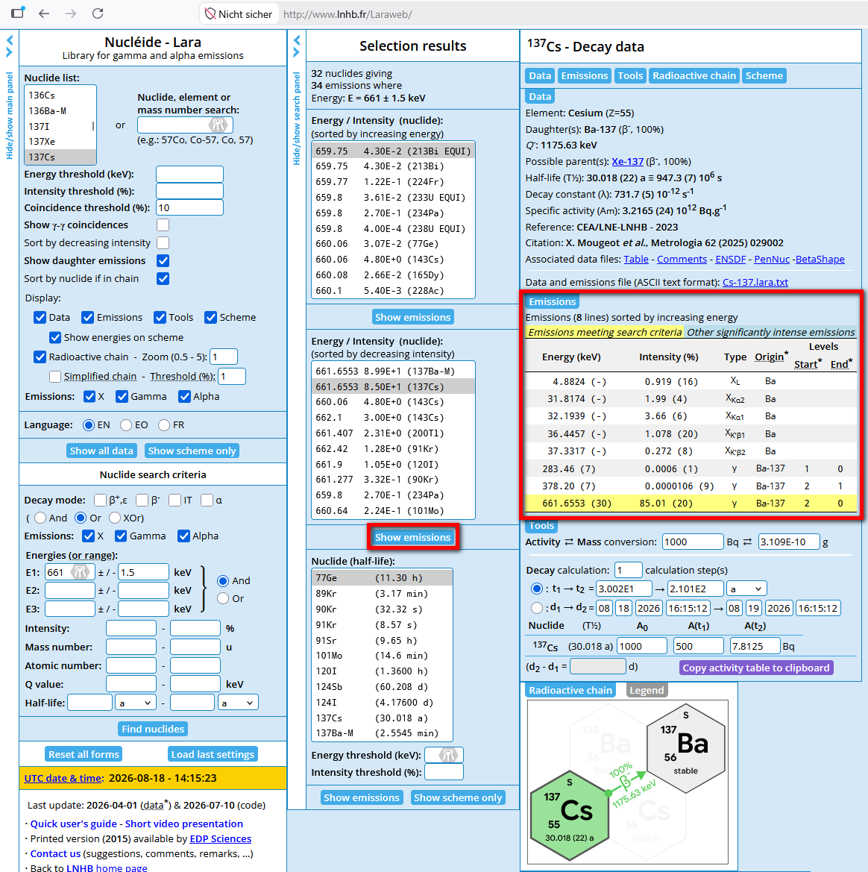Viewport: 868px width, 872px height.
Task: Click the activity-to-mass conversion arrows icon
Action: click(569, 542)
